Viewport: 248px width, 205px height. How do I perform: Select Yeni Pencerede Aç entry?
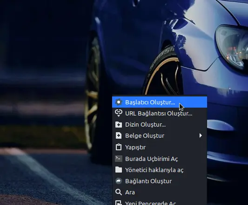click(160, 202)
